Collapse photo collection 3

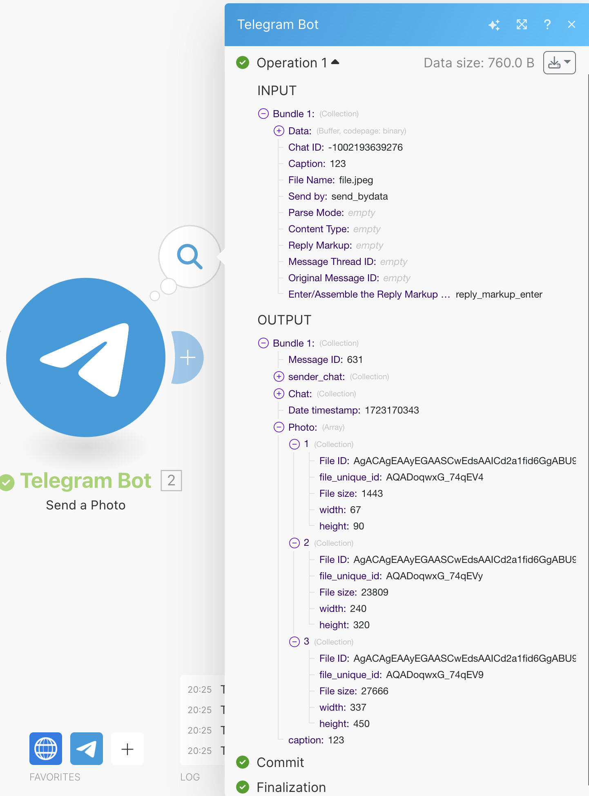point(294,642)
